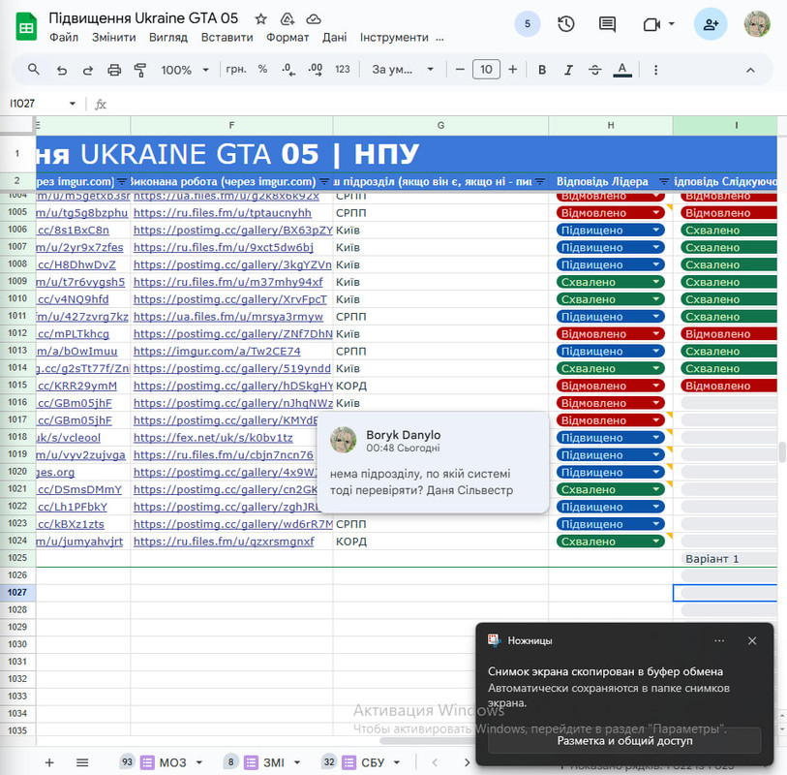The height and width of the screenshot is (775, 787).
Task: Apply hryvnia currency format
Action: (x=236, y=70)
